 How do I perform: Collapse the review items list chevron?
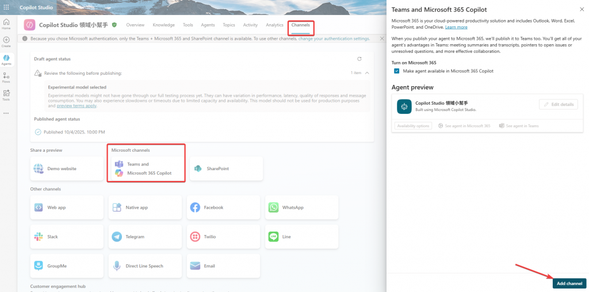point(367,73)
